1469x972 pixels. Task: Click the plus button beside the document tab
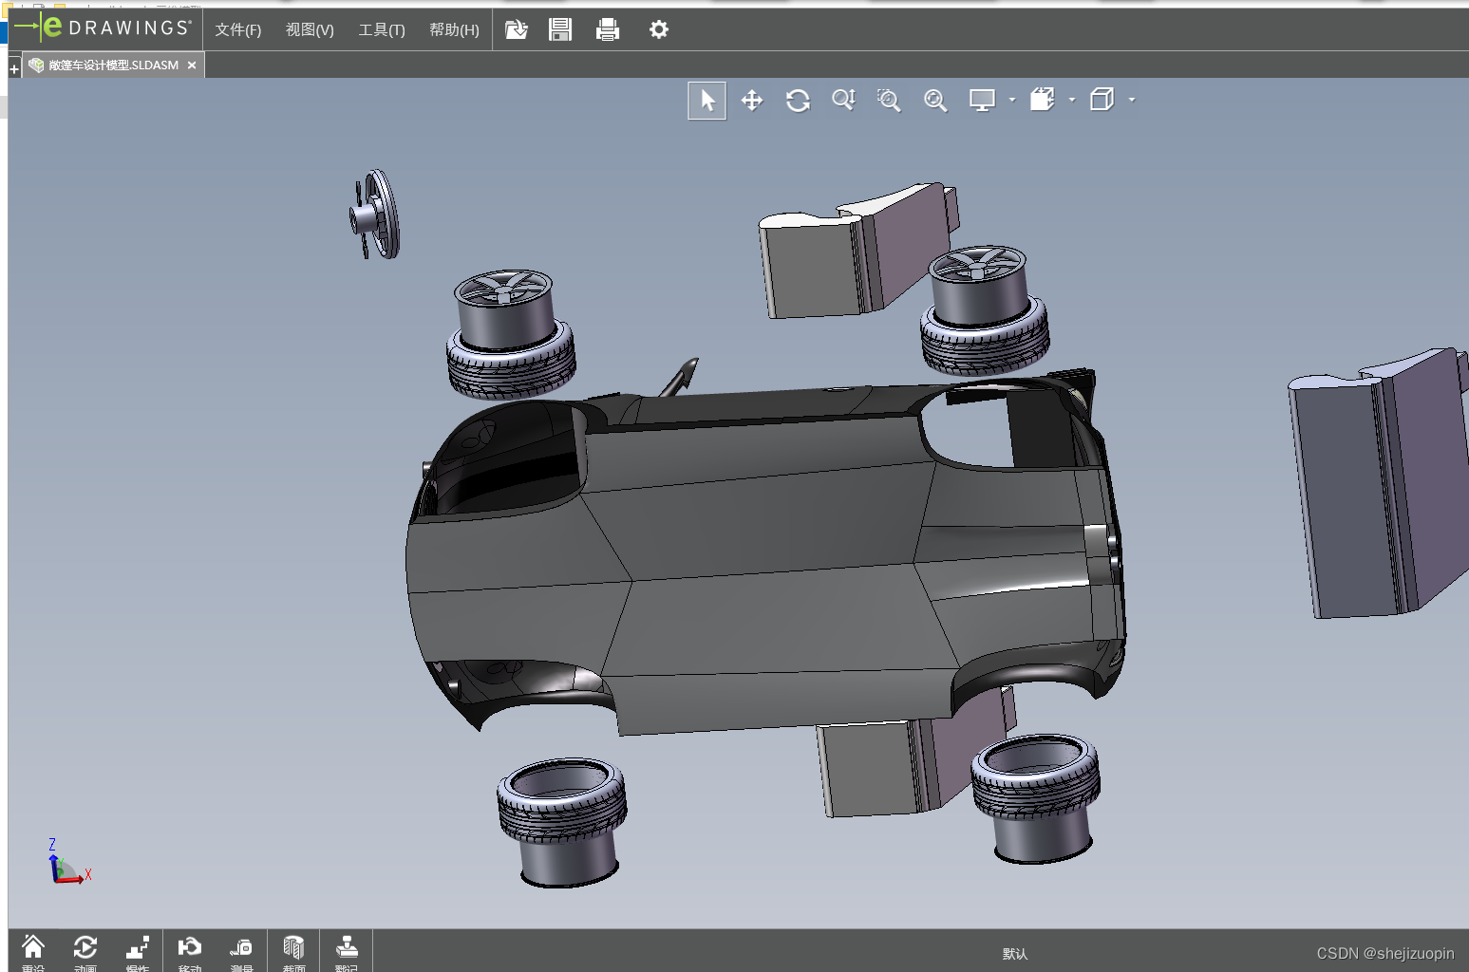(x=14, y=69)
